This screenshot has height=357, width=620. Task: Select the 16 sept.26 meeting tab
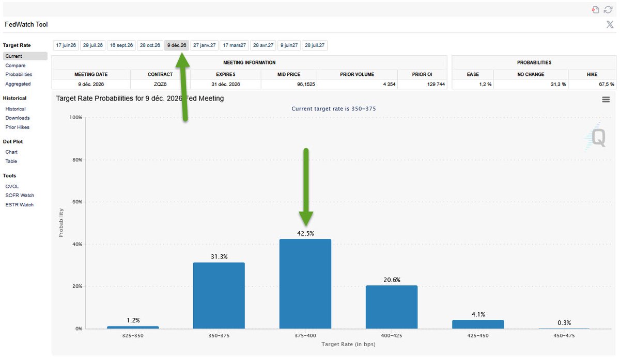coord(121,45)
